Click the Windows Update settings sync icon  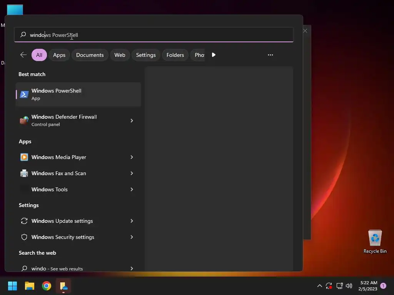tap(24, 221)
